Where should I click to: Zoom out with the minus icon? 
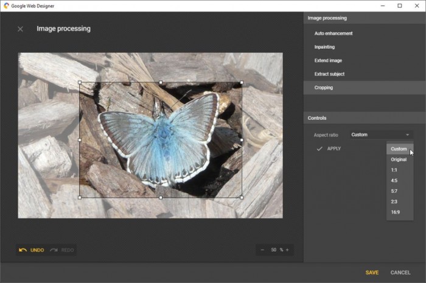tap(262, 250)
